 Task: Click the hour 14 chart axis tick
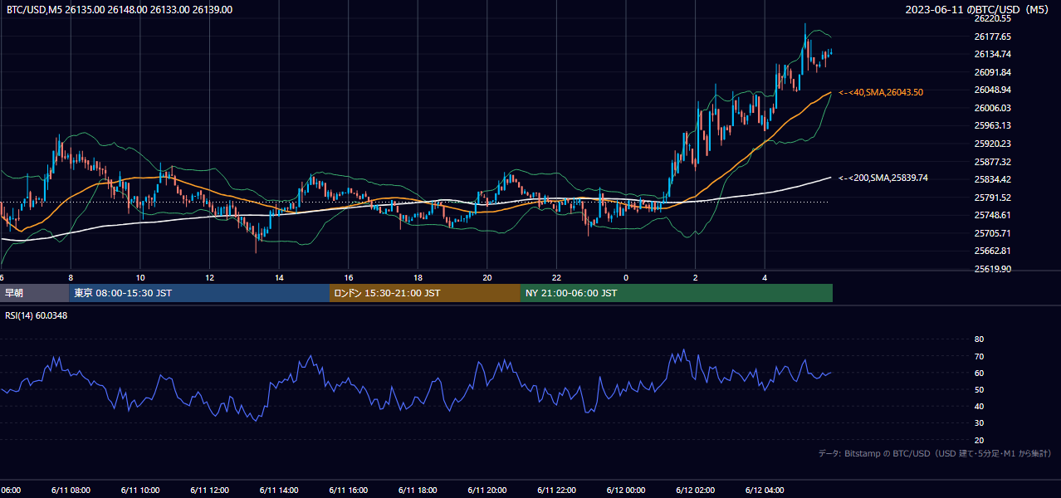(279, 278)
